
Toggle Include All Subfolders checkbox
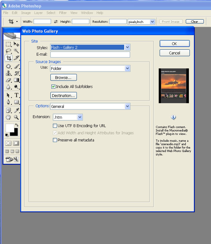point(53,86)
